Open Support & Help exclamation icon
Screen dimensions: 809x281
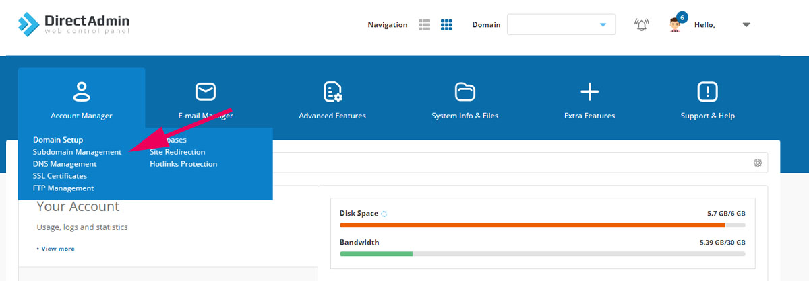pyautogui.click(x=707, y=91)
